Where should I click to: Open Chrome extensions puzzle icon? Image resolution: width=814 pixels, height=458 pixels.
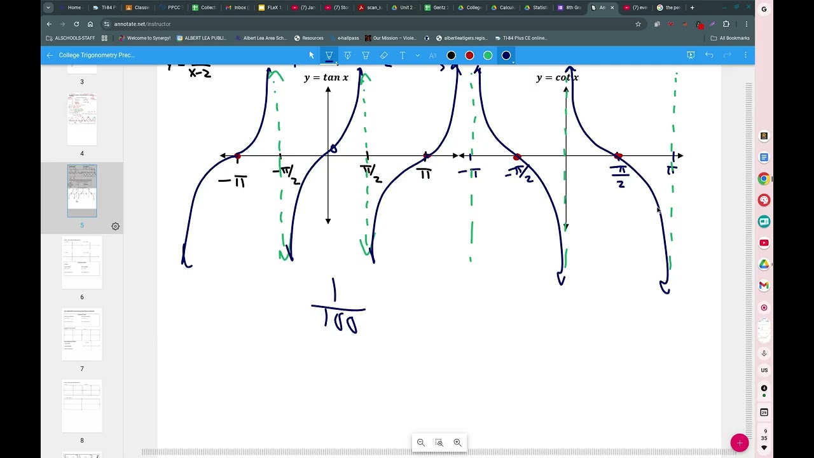[726, 24]
